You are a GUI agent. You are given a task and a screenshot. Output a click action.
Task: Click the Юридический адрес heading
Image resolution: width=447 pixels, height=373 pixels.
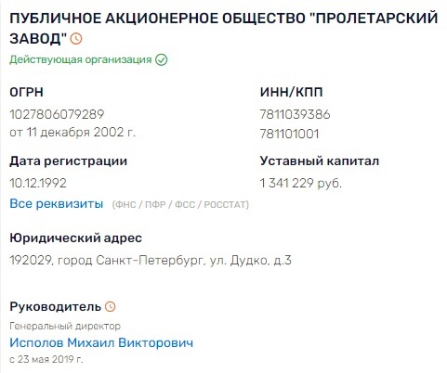76,238
